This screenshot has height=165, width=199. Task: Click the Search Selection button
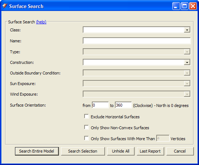(83, 151)
